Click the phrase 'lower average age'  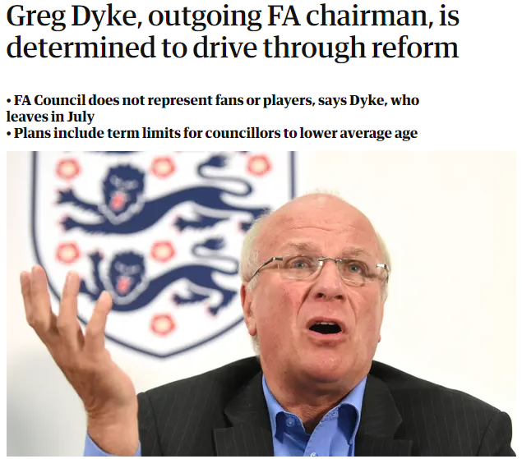[x=358, y=133]
